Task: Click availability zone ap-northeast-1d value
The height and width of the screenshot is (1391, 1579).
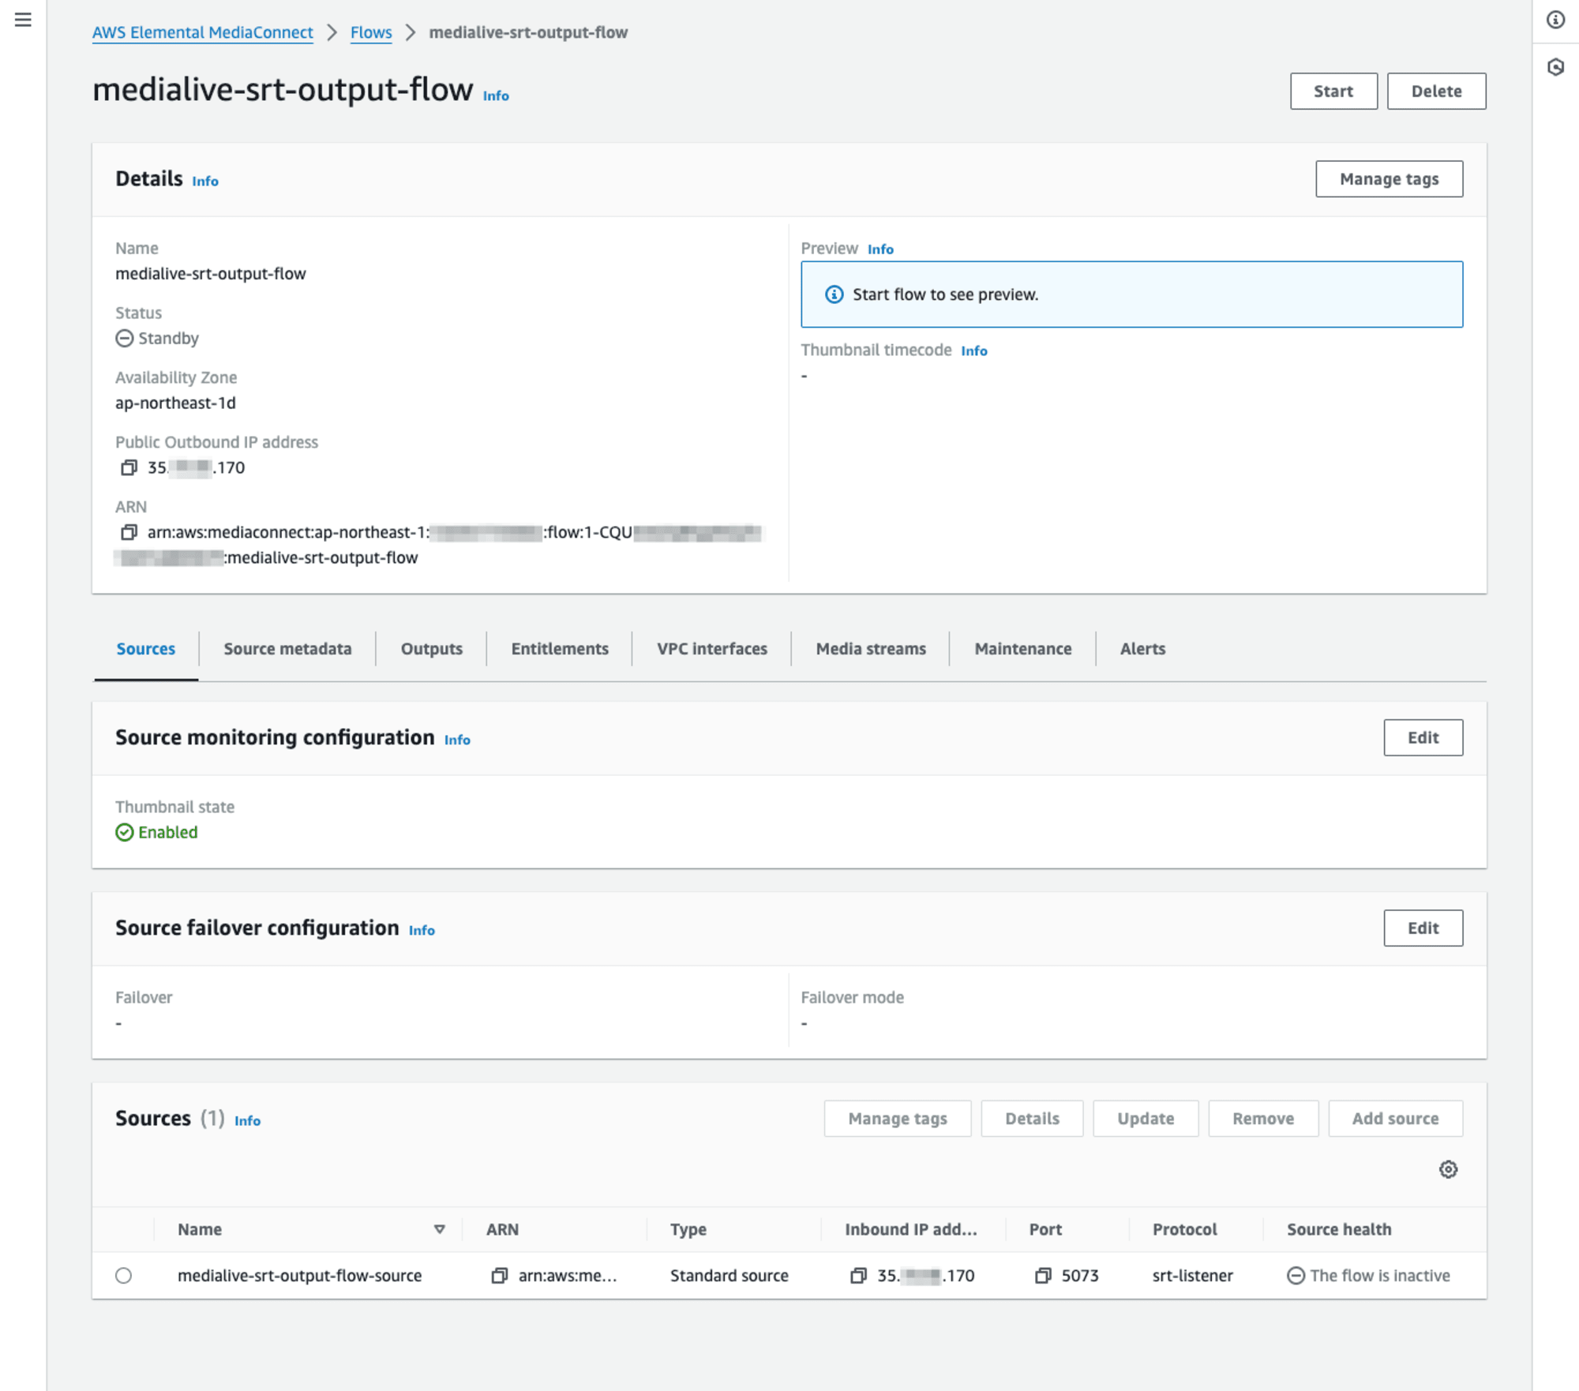Action: [x=175, y=403]
